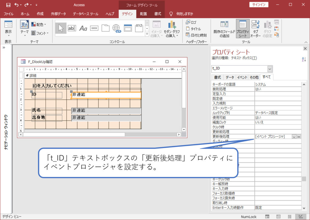Switch to form view from status bar

(x=267, y=217)
